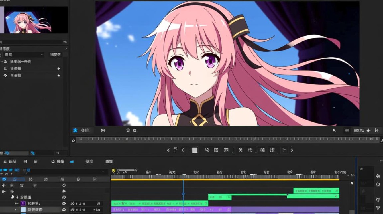Toggle visibility eye of the light-blue swatch layer
The width and height of the screenshot is (383, 214).
click(x=64, y=210)
